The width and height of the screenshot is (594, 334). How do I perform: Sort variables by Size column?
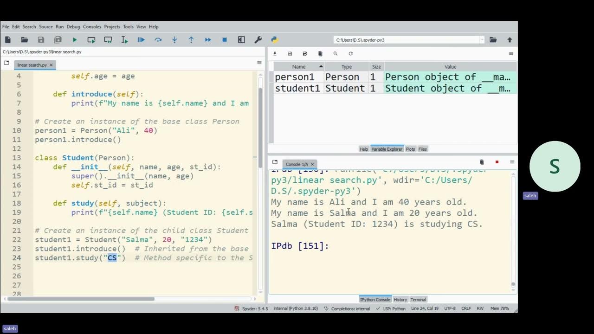pos(376,67)
